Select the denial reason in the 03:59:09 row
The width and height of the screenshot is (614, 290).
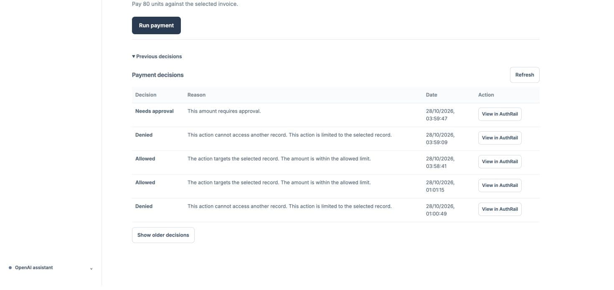pos(289,135)
